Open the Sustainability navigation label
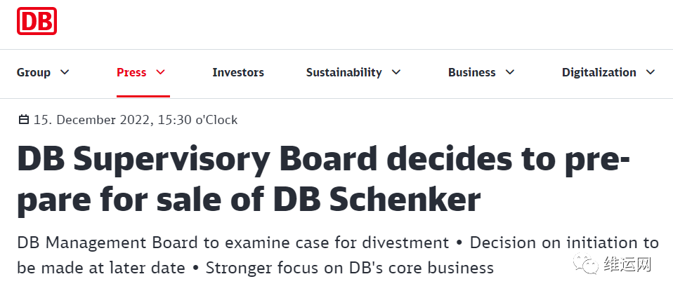The image size is (673, 293). (344, 72)
